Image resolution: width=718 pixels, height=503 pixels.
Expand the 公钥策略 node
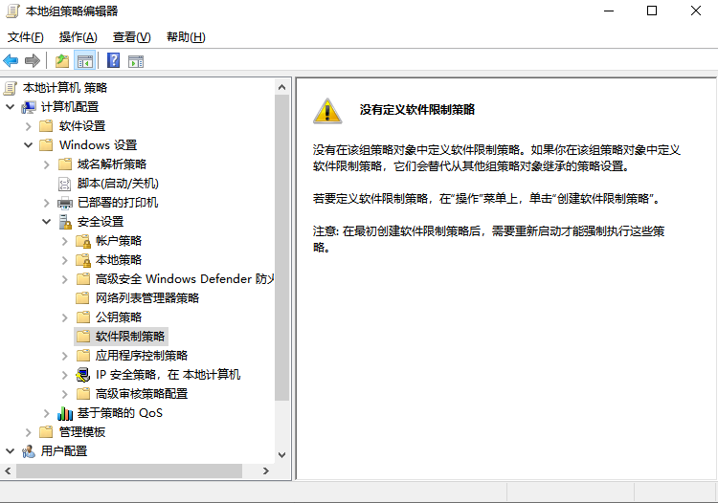pos(64,317)
